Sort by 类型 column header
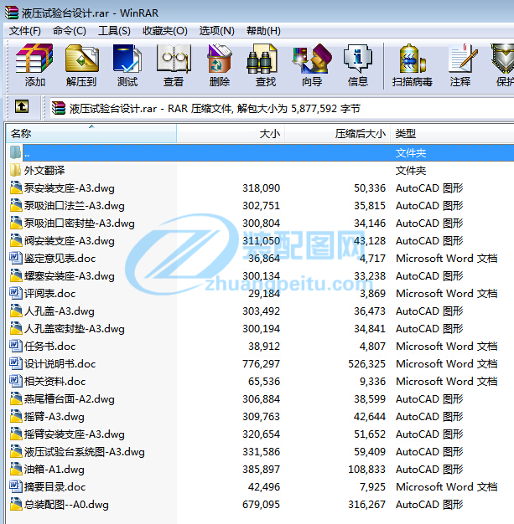This screenshot has width=514, height=524. 452,134
